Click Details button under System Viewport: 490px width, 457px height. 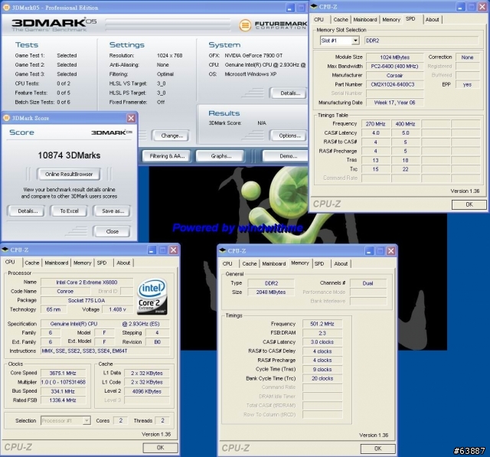289,93
